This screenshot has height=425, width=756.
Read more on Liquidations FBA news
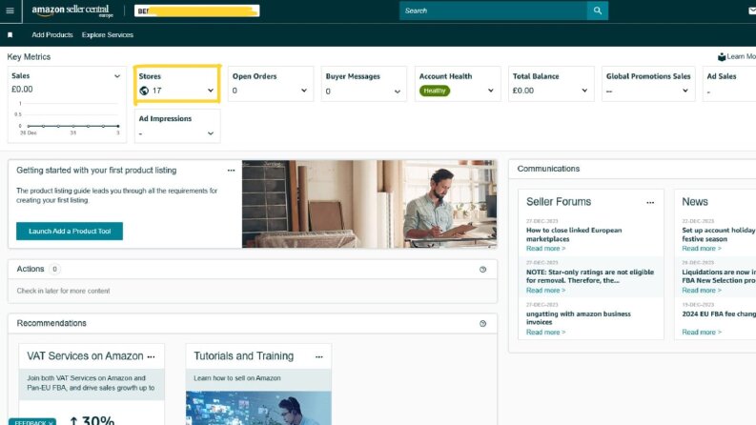[702, 291]
